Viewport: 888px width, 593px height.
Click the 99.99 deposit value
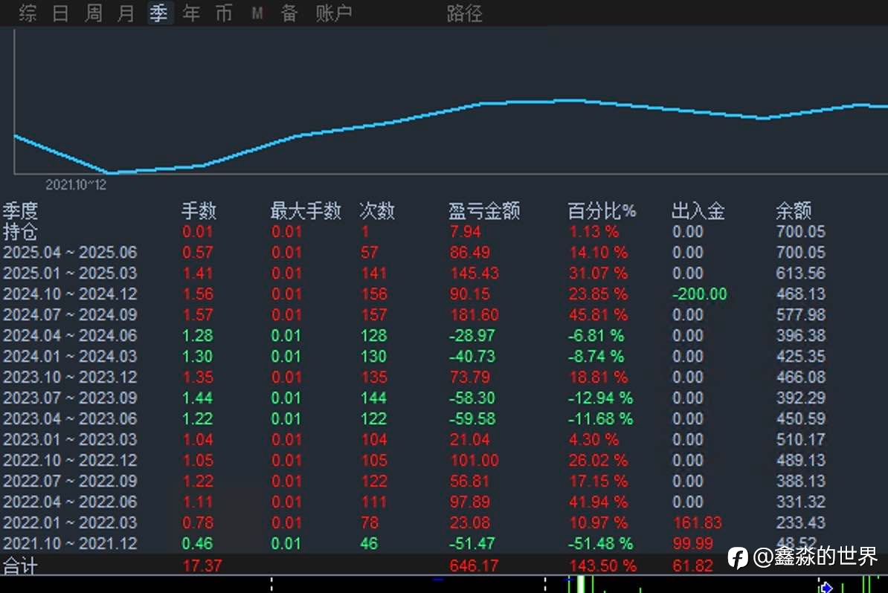(692, 543)
